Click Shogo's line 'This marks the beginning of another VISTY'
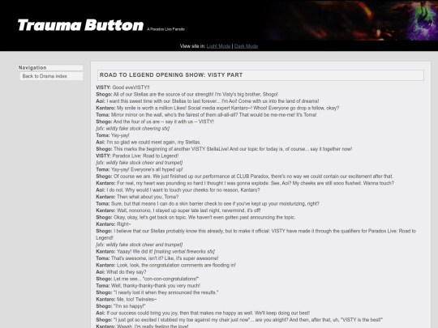Image resolution: width=438 pixels, height=328 pixels. click(224, 149)
